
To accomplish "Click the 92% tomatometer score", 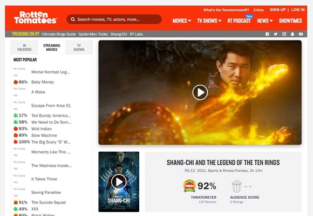I will (207, 186).
